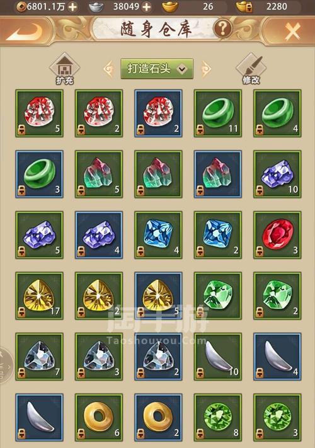
Task: Select the red ruby gem with count 3
Action: pos(277,235)
